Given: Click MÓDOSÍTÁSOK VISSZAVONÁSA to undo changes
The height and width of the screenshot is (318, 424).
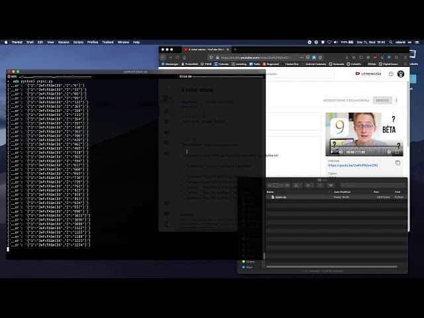Looking at the screenshot, I should tap(346, 100).
